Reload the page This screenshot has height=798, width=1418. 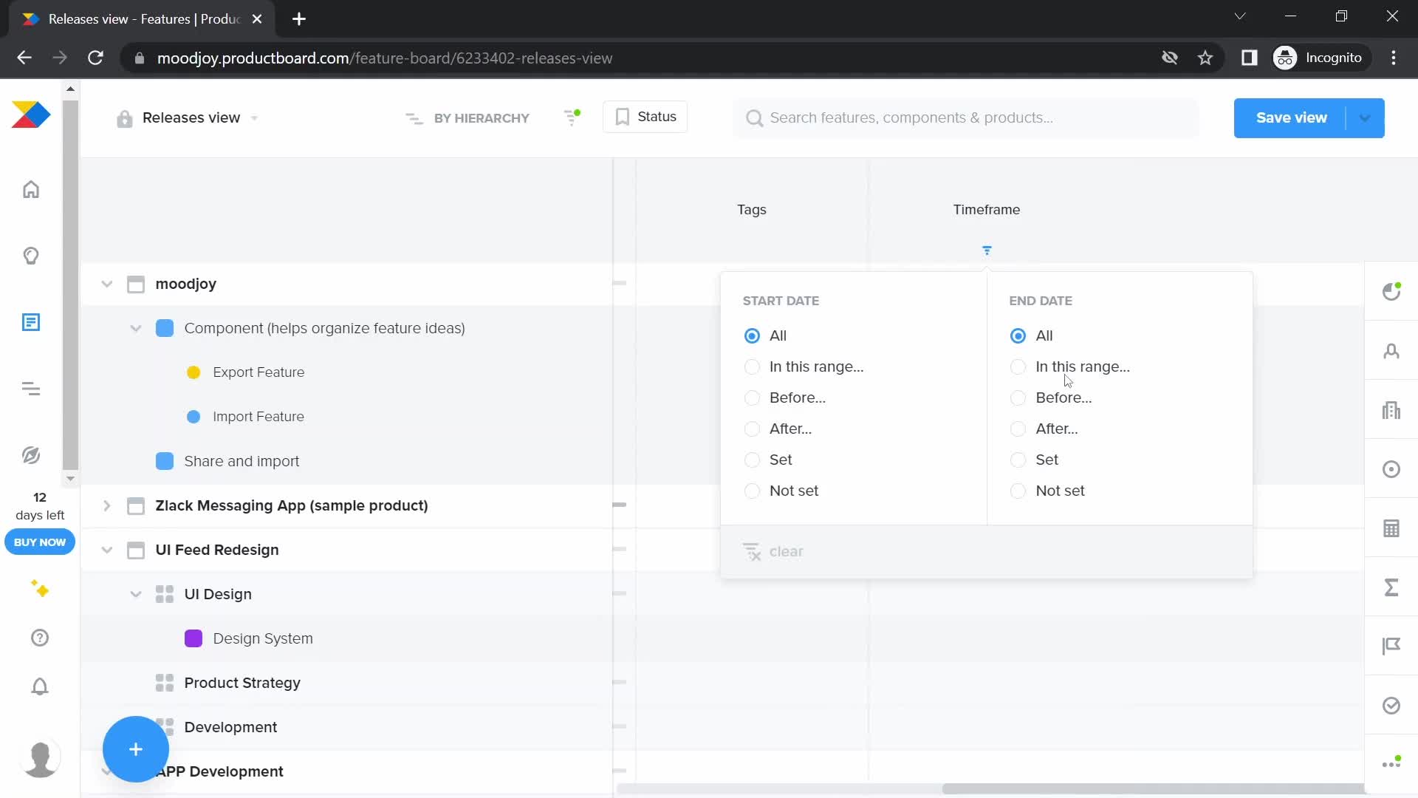95,58
